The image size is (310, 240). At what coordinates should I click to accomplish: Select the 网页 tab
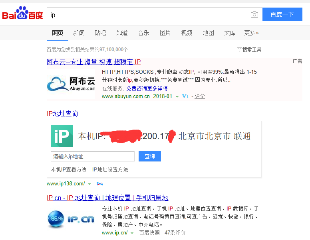pyautogui.click(x=58, y=33)
